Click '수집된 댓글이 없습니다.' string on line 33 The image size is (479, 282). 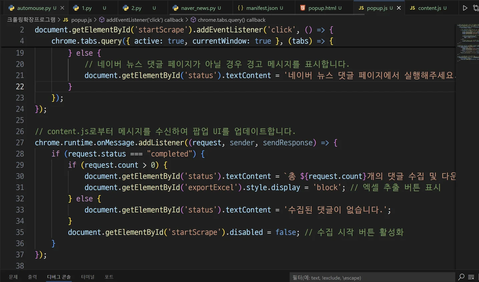pos(336,210)
